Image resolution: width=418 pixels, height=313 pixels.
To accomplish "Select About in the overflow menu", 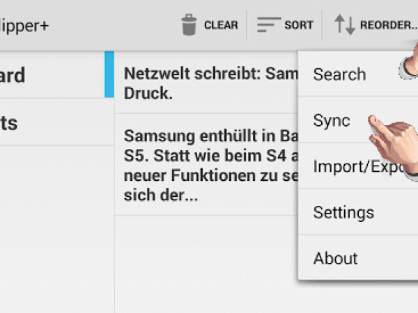I will pos(335,258).
